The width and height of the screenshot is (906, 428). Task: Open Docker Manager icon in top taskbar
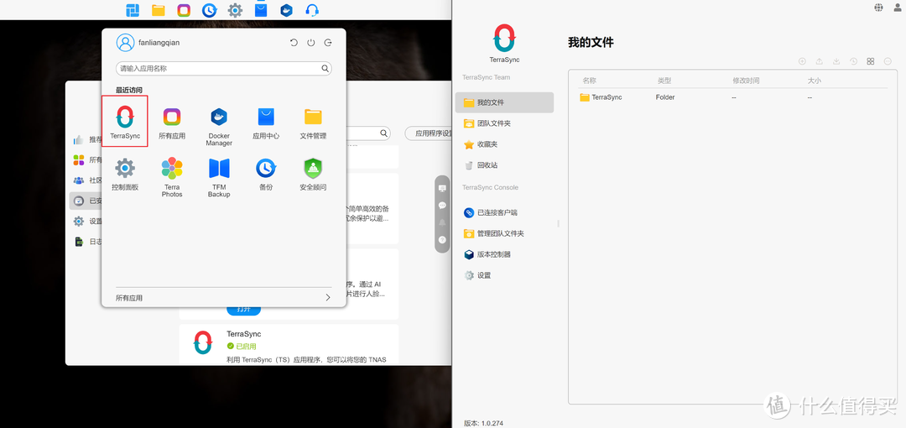click(286, 10)
